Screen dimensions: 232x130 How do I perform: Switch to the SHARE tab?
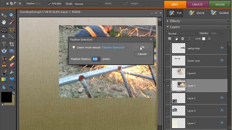[220, 4]
